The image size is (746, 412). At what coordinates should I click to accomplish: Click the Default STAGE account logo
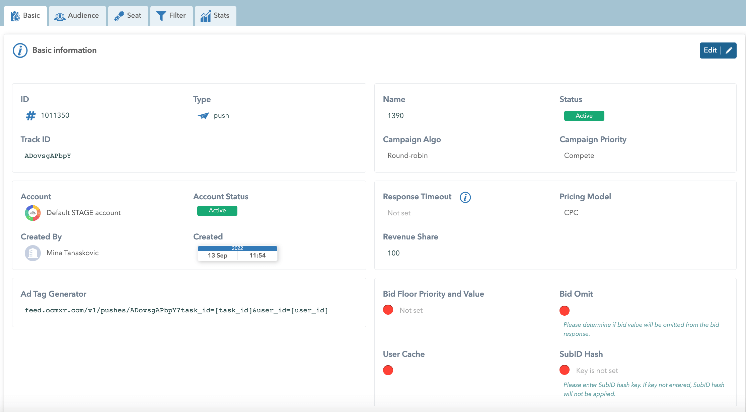click(33, 213)
